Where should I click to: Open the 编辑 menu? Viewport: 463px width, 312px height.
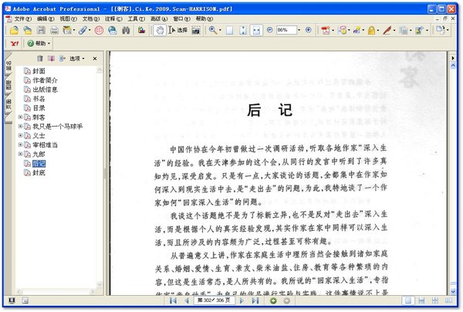[x=46, y=19]
